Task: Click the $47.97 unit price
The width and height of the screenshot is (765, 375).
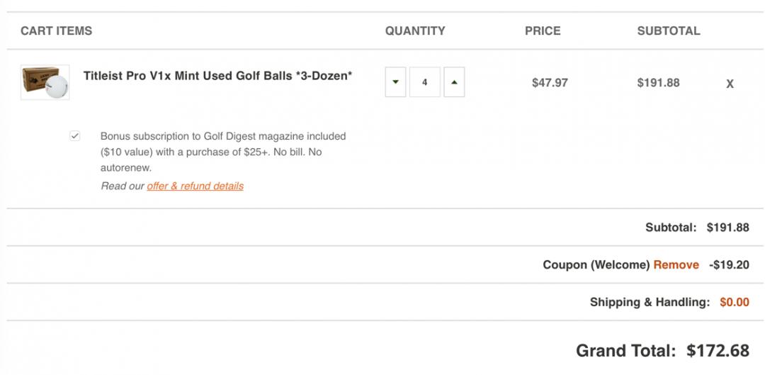Action: click(x=550, y=83)
